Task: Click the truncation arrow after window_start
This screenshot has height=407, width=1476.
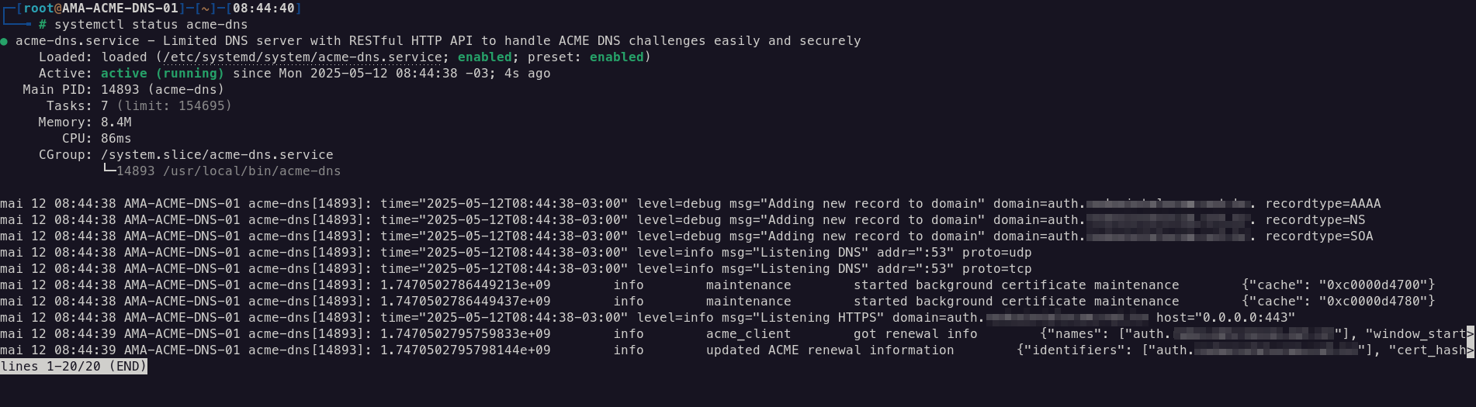Action: point(1471,334)
